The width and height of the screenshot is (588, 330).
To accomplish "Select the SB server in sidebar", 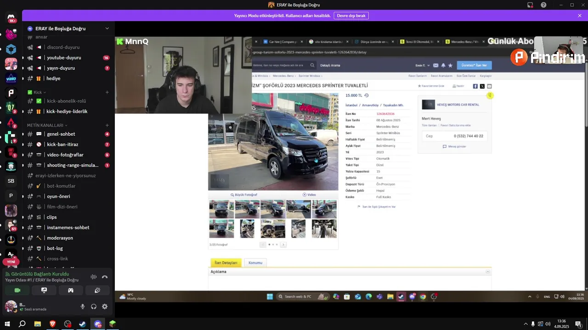I will [x=11, y=181].
